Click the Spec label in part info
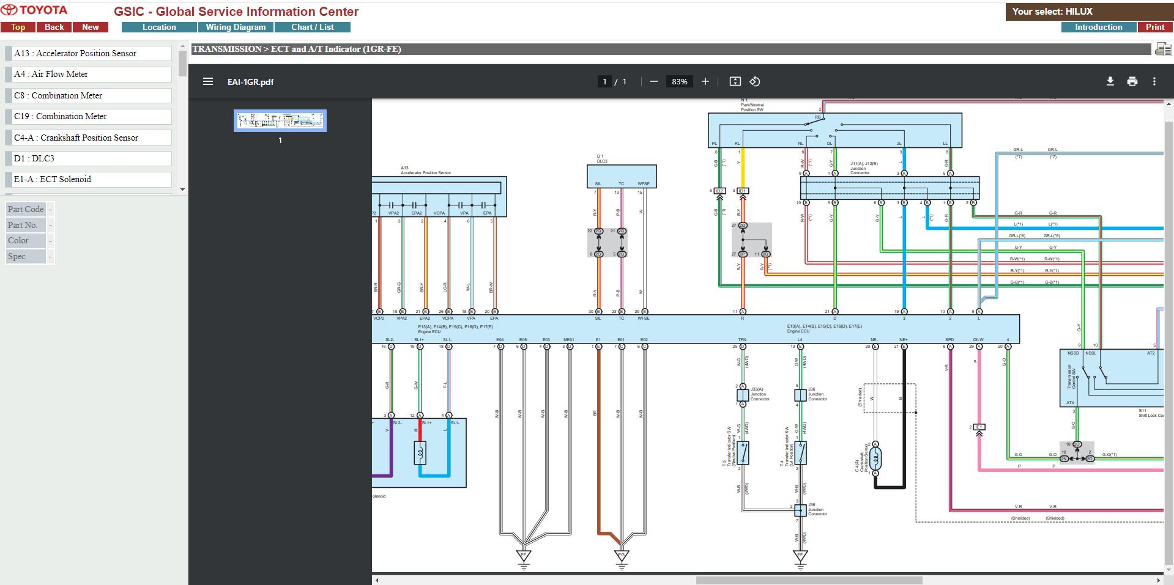1174x585 pixels. [26, 256]
